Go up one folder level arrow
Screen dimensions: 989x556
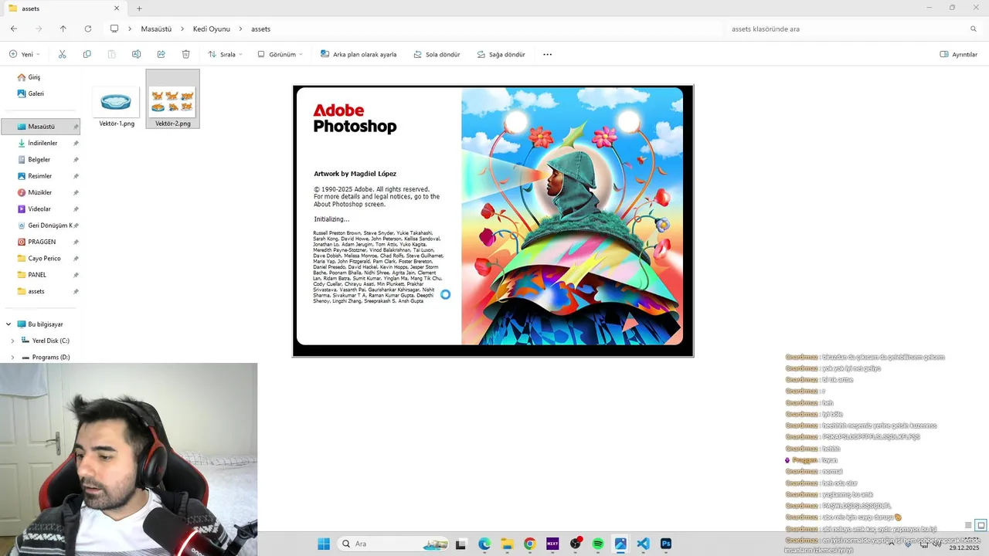pos(63,29)
